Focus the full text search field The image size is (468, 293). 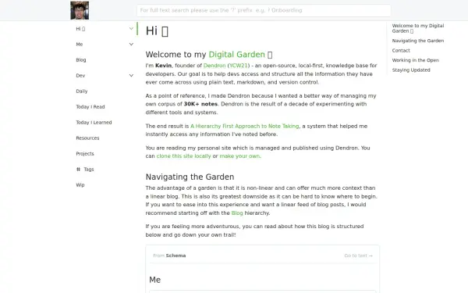tap(264, 10)
